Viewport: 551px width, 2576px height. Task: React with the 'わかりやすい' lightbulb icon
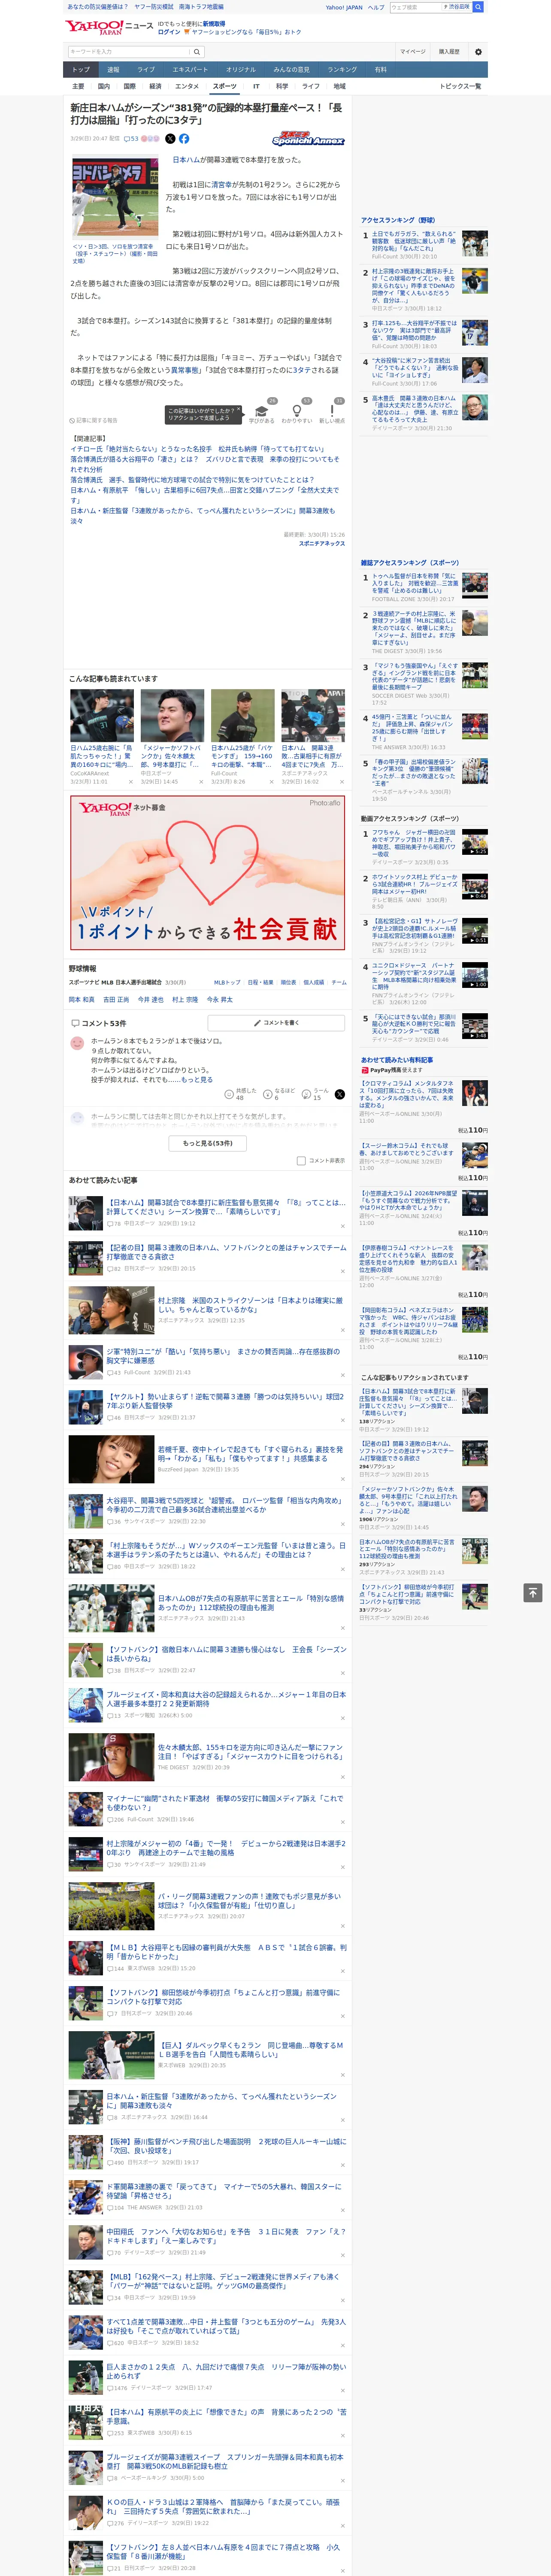pos(296,411)
